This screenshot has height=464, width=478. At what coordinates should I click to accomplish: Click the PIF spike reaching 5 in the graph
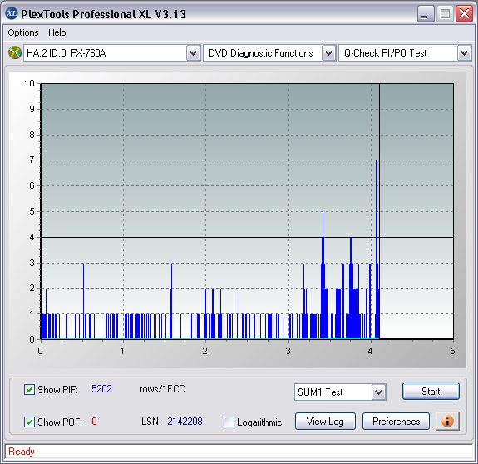pyautogui.click(x=323, y=275)
